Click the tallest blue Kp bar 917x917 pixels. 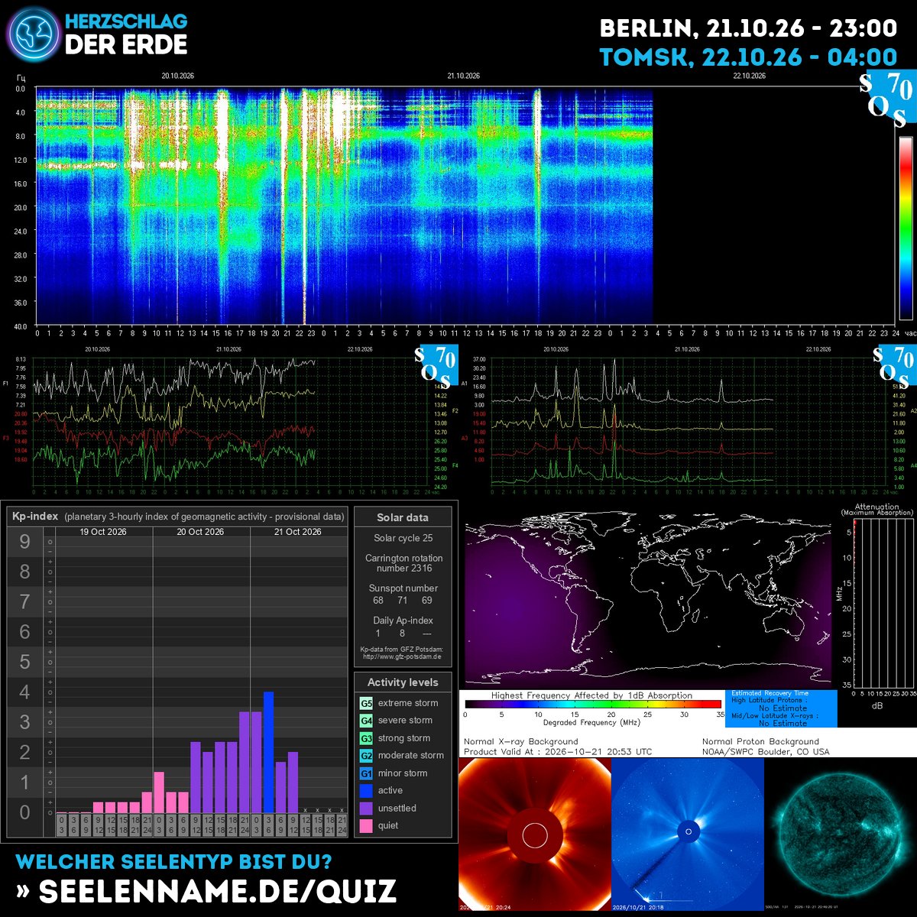pos(268,752)
